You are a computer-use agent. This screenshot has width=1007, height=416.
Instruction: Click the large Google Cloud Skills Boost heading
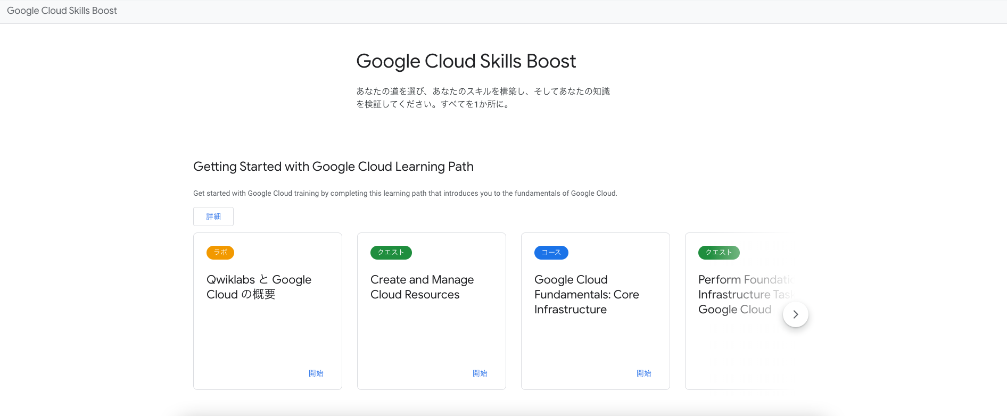click(466, 61)
